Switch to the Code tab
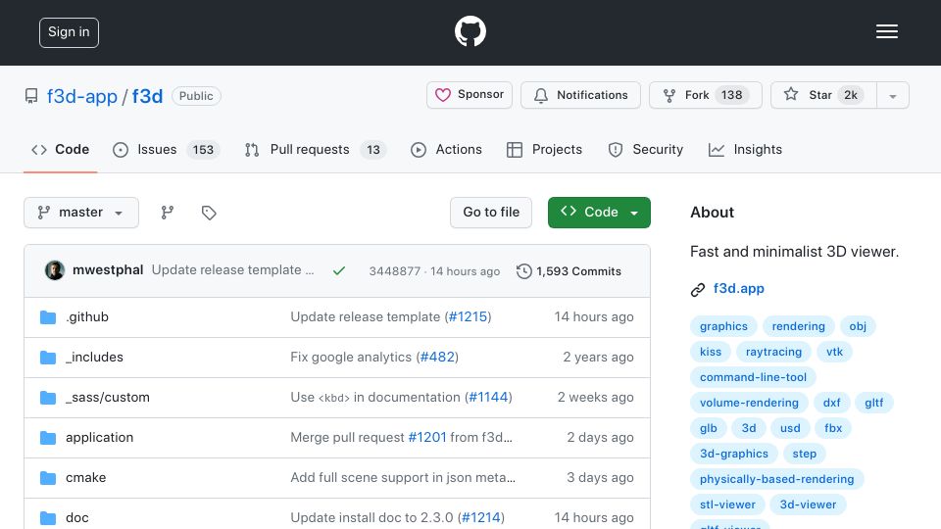 tap(60, 149)
